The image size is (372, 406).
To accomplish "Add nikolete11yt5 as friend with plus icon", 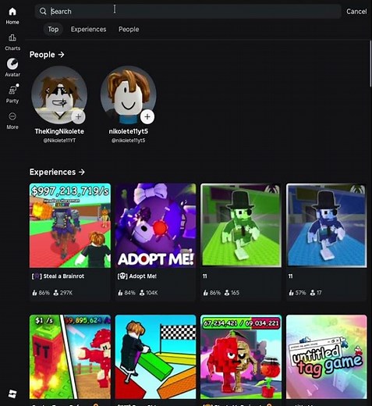I will pyautogui.click(x=147, y=117).
